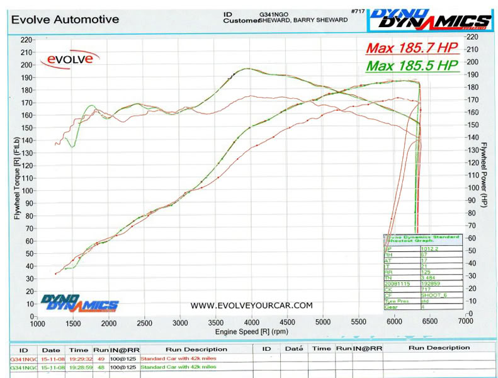Click the 1012.2 BP value in info box

click(429, 249)
